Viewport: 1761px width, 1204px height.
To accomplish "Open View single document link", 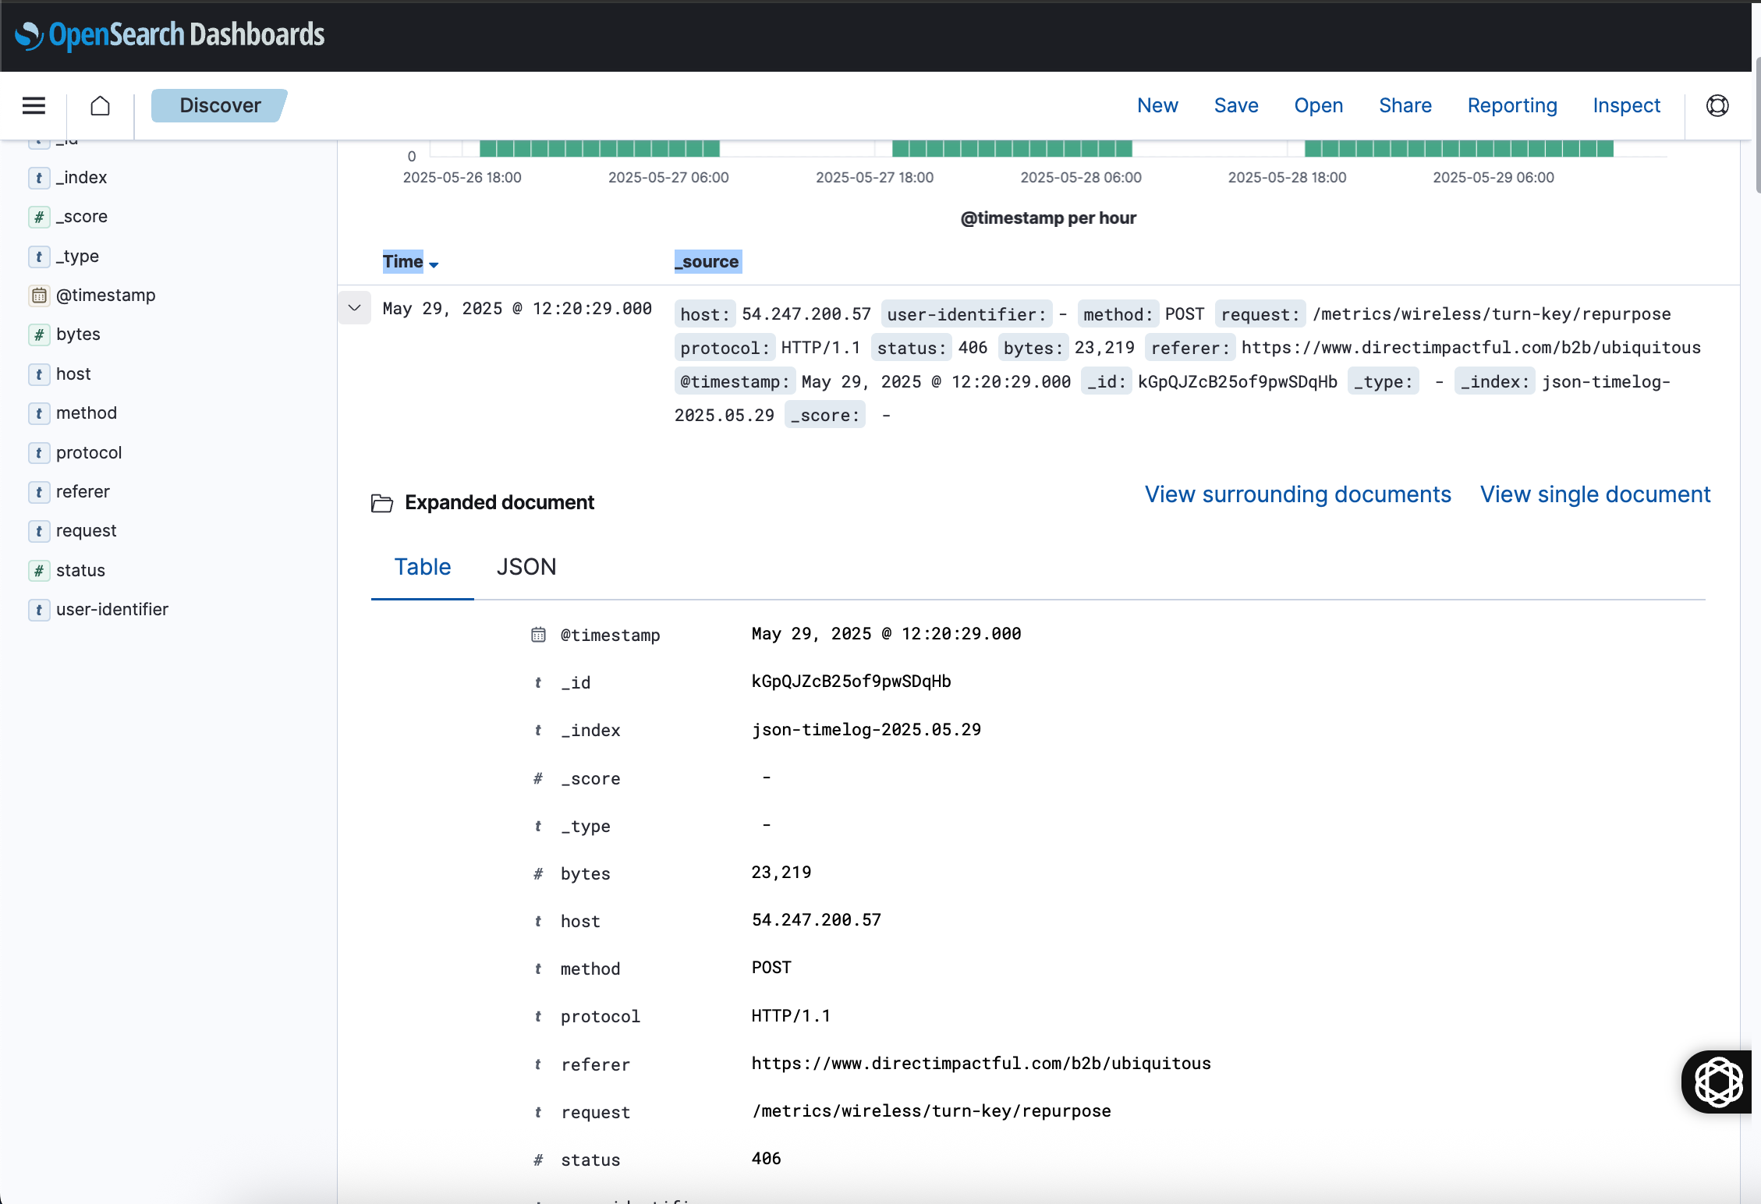I will click(1595, 494).
